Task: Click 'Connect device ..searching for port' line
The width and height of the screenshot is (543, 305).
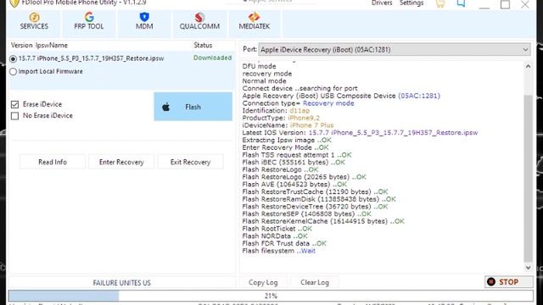Action: click(x=299, y=88)
